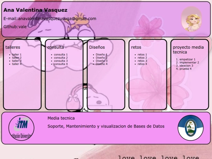Select numbered item prueba 4
Viewport: 212px width, 159px height.
(x=185, y=69)
